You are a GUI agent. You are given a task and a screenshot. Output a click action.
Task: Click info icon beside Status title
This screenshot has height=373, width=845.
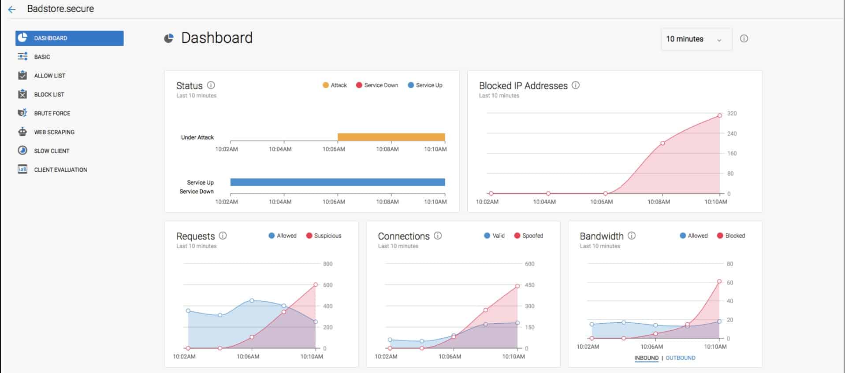211,85
